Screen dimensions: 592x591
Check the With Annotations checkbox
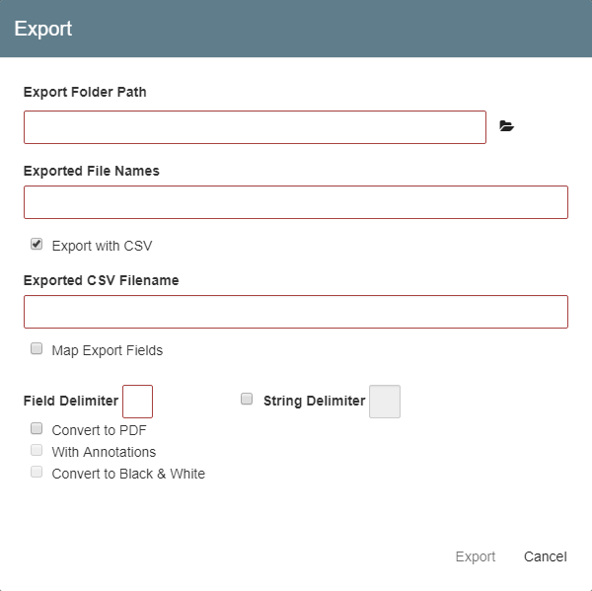[37, 450]
